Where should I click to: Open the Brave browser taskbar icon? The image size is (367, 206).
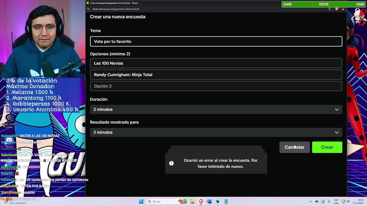click(201, 201)
